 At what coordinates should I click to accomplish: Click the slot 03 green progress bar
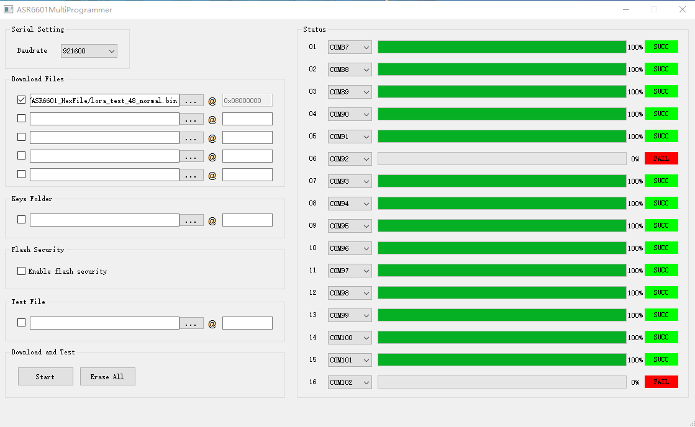point(502,92)
